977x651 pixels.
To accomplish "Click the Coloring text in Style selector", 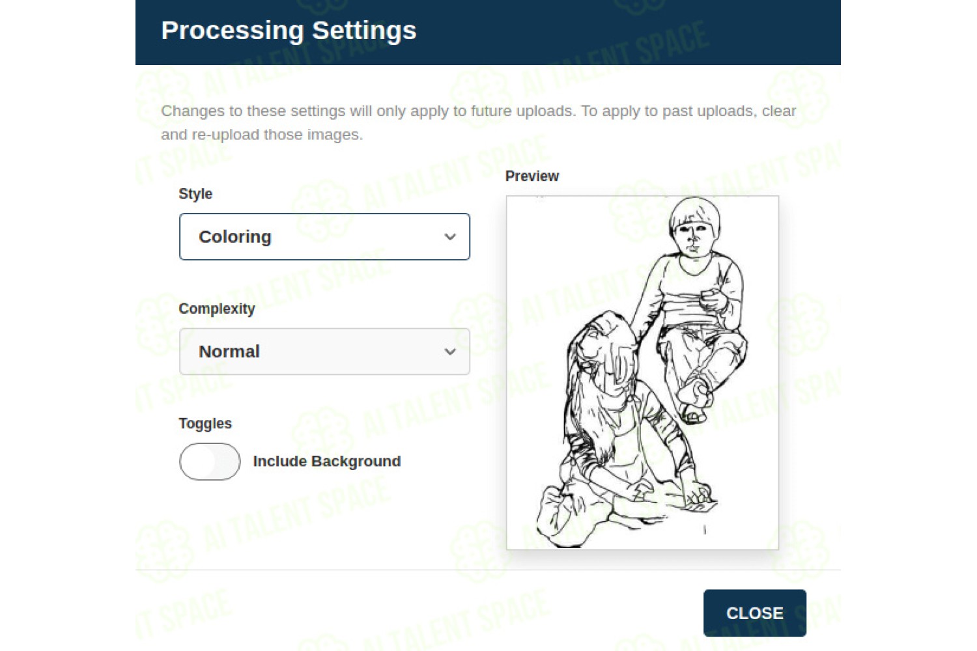I will (235, 237).
